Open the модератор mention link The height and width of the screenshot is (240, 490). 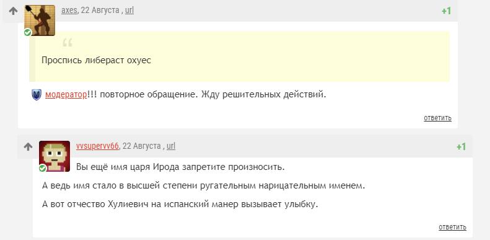[x=66, y=94]
